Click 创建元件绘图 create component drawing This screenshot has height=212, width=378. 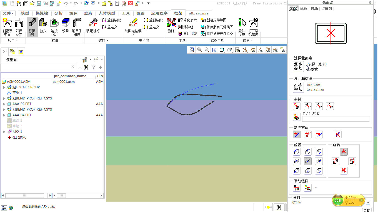click(x=214, y=20)
